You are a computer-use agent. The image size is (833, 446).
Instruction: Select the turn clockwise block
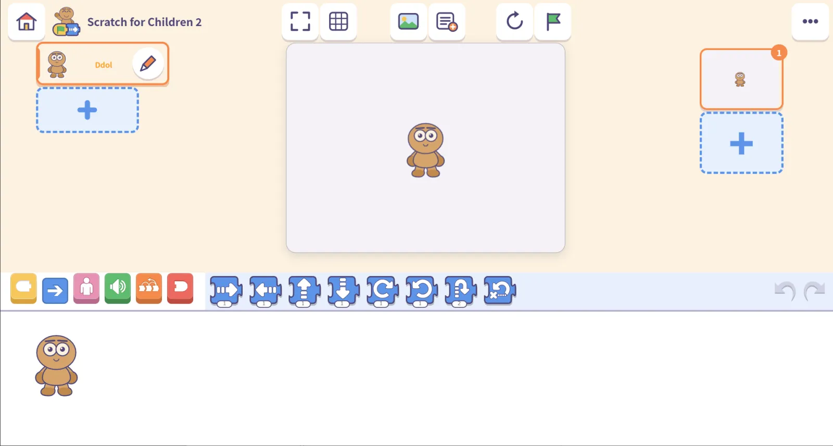coord(383,291)
